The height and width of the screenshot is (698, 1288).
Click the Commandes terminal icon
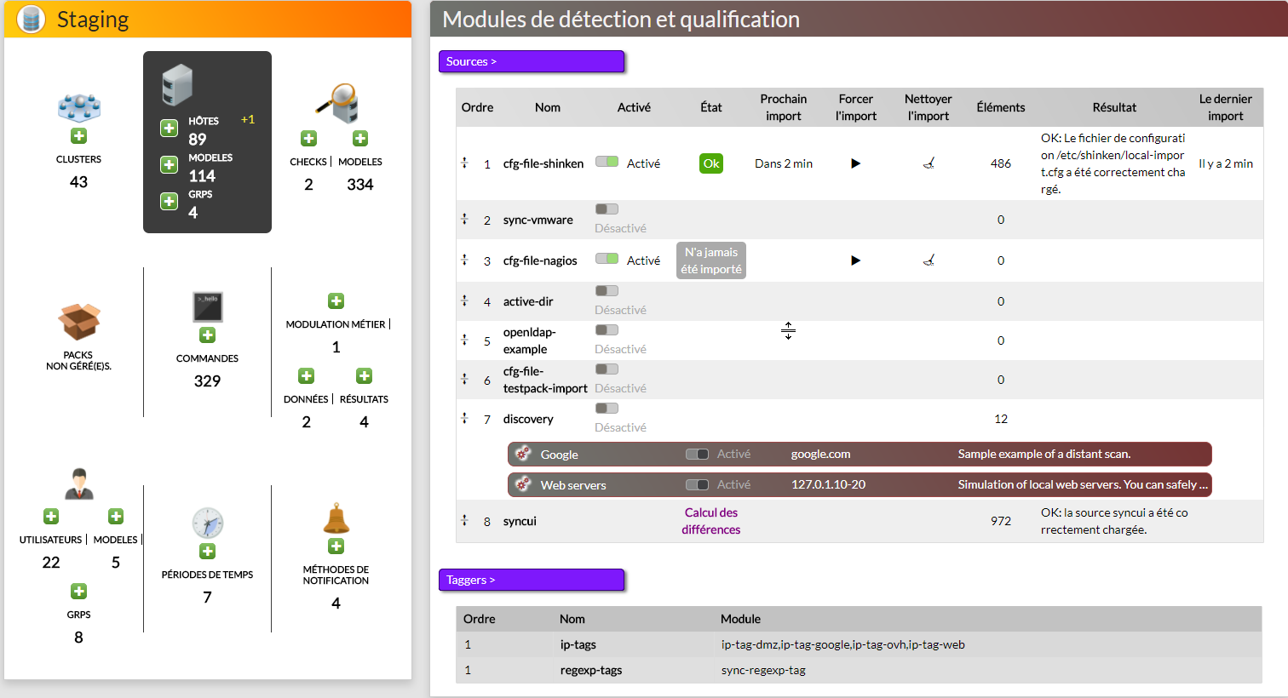point(207,307)
